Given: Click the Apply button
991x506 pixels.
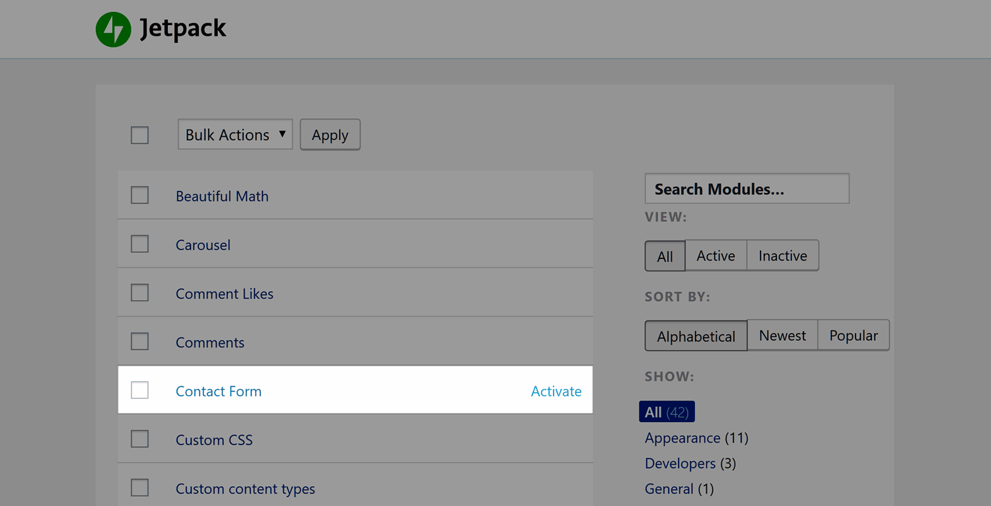Looking at the screenshot, I should click(x=330, y=135).
